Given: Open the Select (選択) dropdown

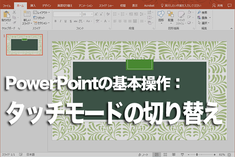Looking at the screenshot, I should [x=203, y=23].
